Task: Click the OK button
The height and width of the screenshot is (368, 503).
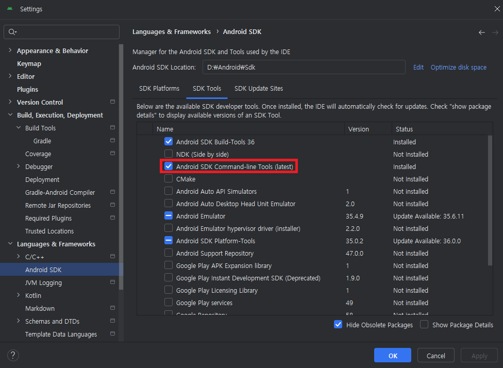Action: click(x=393, y=356)
